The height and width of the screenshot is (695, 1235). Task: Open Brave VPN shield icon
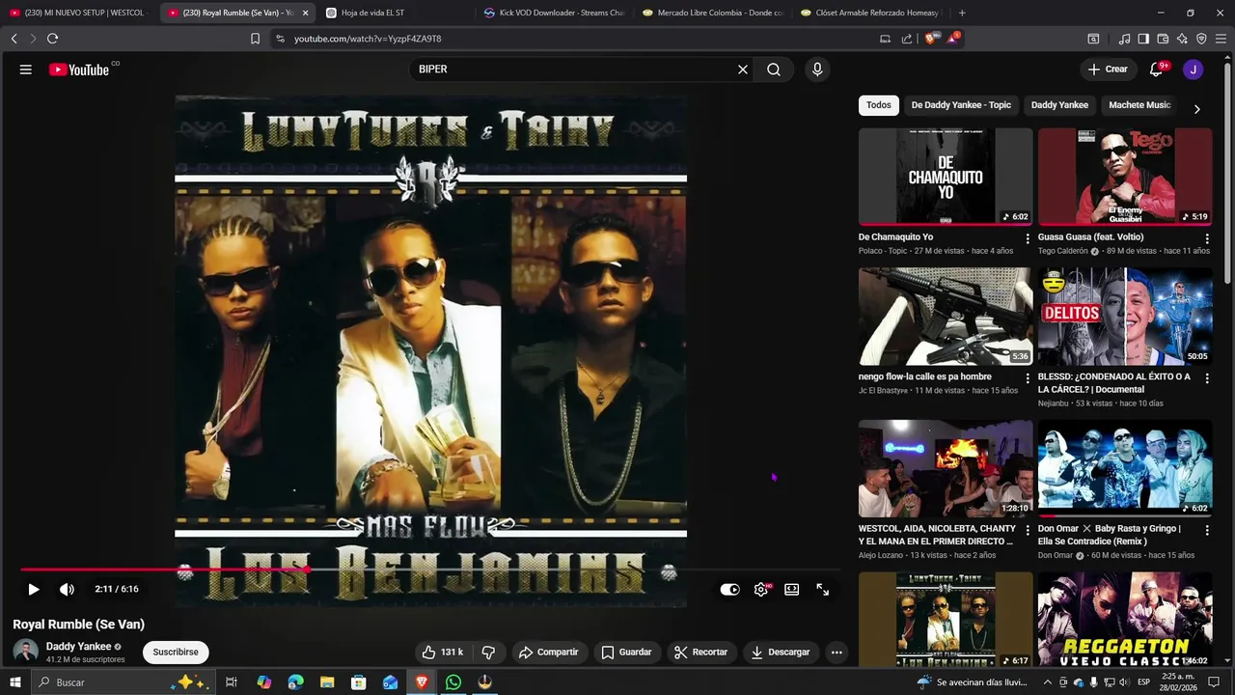click(1201, 39)
